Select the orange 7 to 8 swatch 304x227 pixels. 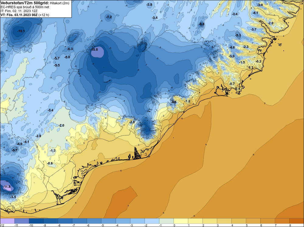pos(282,221)
